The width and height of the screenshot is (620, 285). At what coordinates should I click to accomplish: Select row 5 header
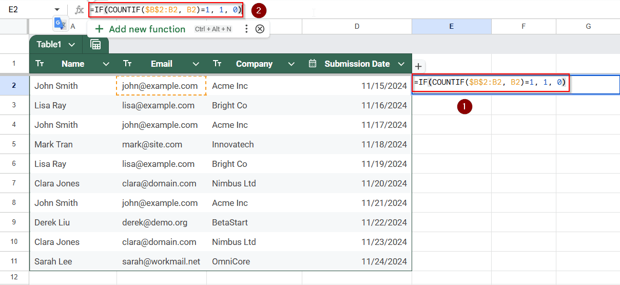coord(14,144)
